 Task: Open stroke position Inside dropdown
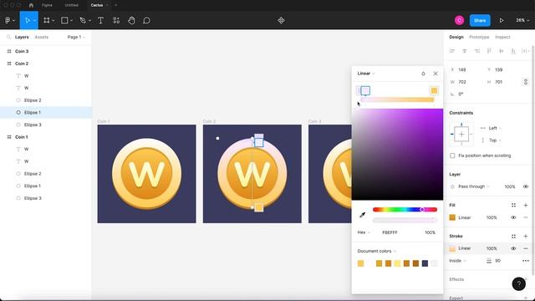click(x=457, y=261)
